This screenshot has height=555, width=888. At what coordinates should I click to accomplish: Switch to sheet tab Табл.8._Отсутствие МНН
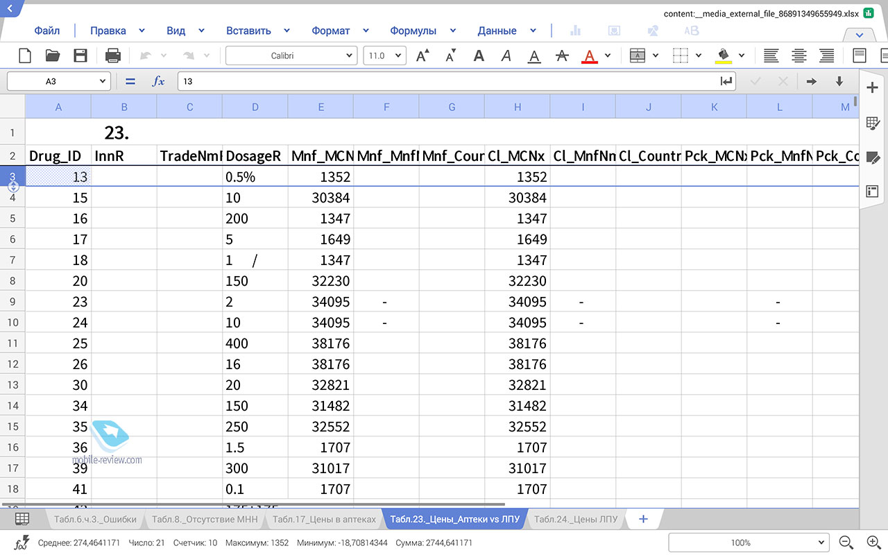pyautogui.click(x=205, y=519)
